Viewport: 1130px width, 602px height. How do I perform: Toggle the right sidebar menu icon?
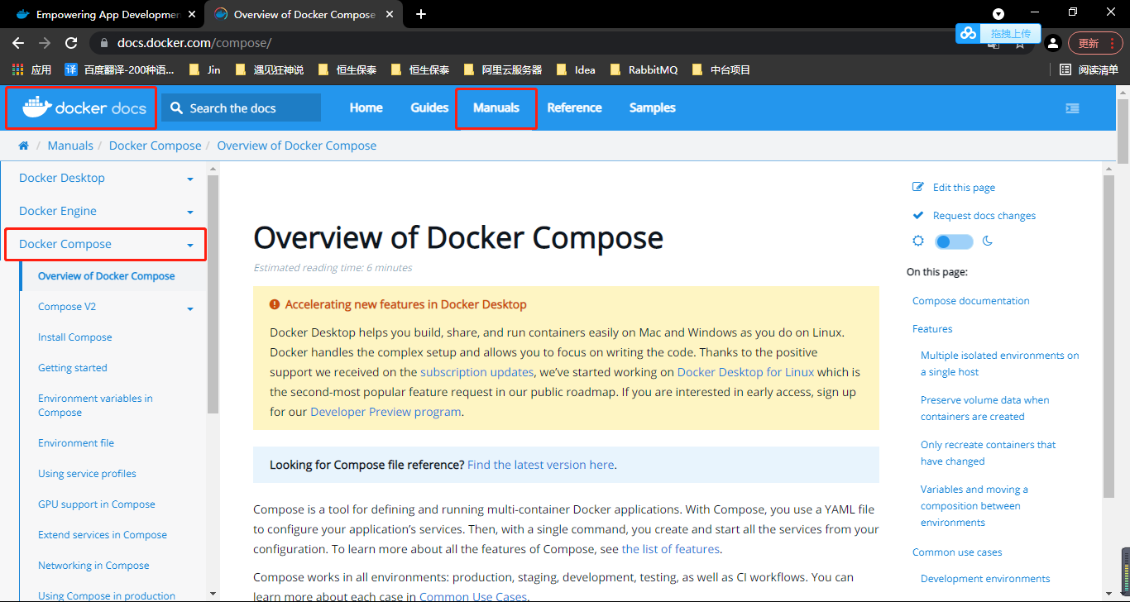point(1072,108)
